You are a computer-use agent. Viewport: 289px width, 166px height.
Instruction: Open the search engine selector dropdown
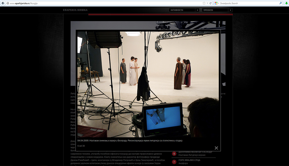(x=217, y=3)
